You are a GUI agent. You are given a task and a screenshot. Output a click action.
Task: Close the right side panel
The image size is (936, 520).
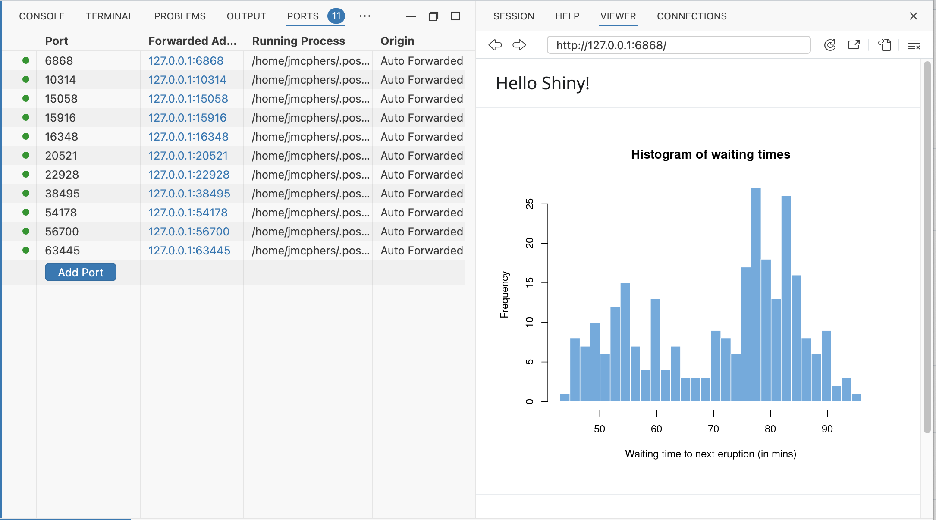913,16
